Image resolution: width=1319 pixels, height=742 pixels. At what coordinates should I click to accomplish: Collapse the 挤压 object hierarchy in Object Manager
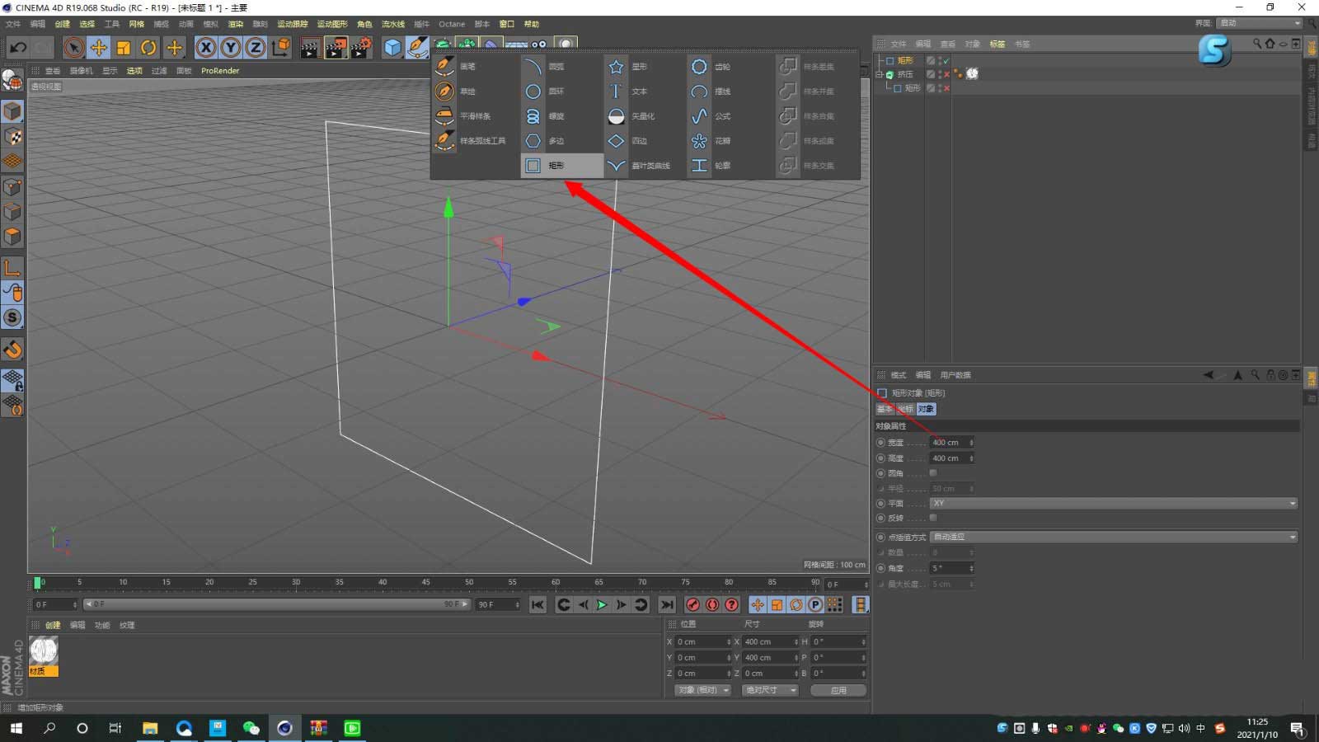pyautogui.click(x=880, y=73)
